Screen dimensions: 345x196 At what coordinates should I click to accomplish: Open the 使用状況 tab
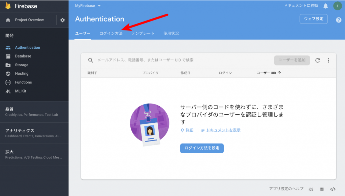tap(171, 33)
